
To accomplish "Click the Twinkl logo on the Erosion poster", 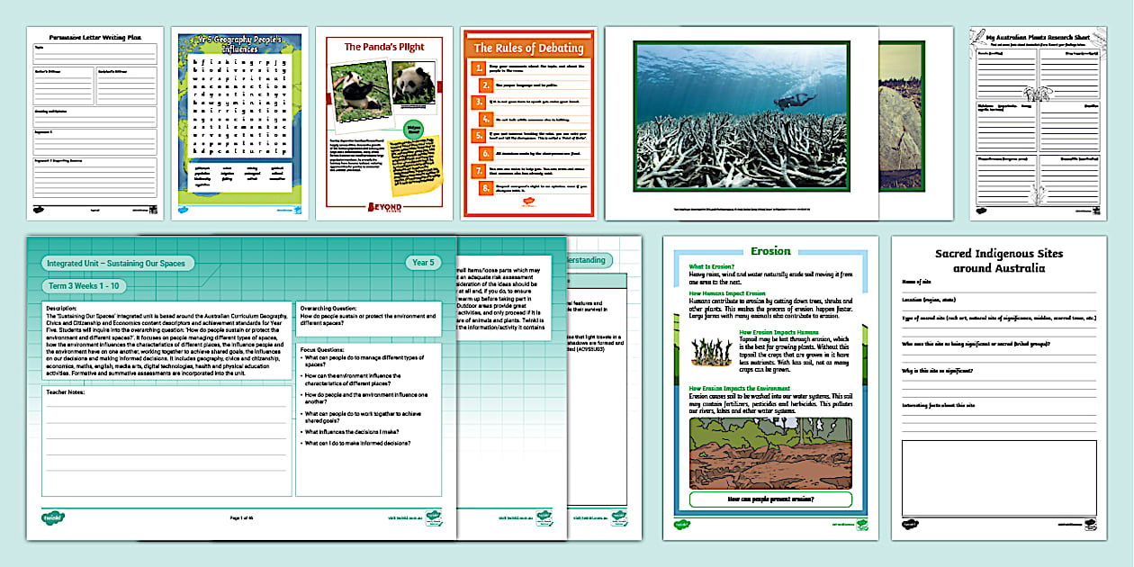I will pos(683,524).
